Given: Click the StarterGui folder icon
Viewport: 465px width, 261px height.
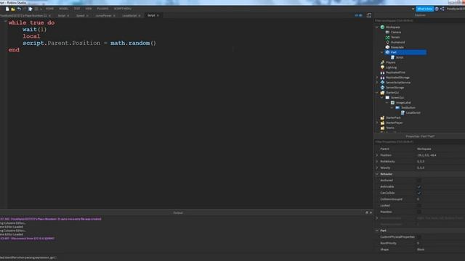Looking at the screenshot, I should pyautogui.click(x=383, y=93).
